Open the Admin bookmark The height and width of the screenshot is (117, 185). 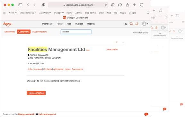tap(78, 13)
